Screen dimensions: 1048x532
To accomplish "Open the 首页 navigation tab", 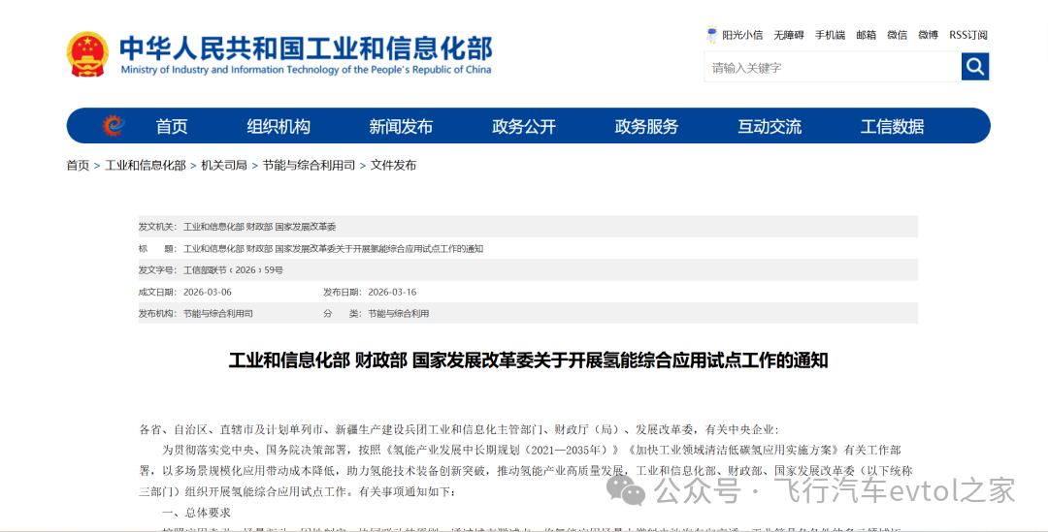I will [x=172, y=127].
